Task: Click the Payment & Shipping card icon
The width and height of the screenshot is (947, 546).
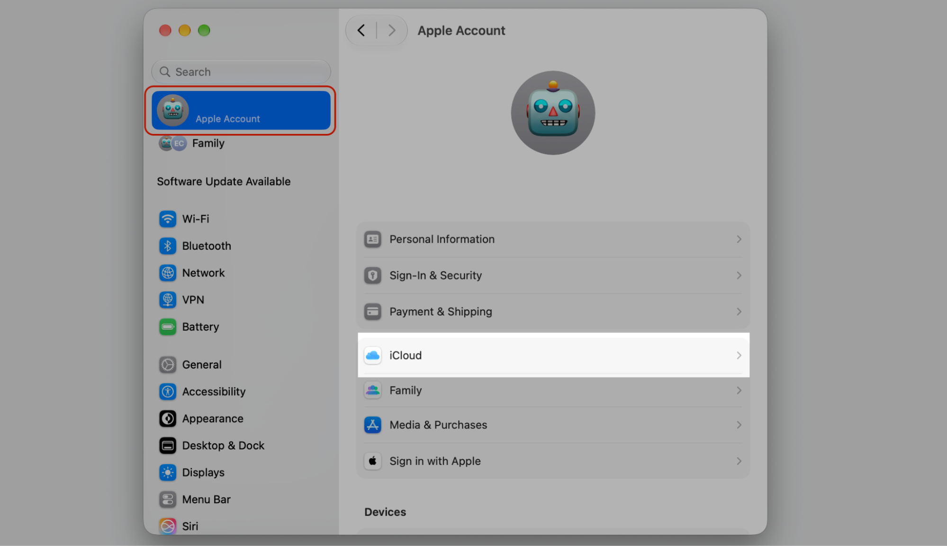Action: pos(373,312)
